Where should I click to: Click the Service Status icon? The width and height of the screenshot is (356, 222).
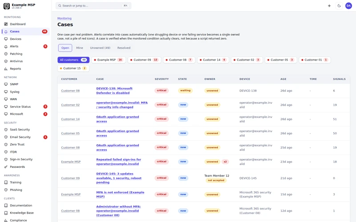click(x=6, y=107)
